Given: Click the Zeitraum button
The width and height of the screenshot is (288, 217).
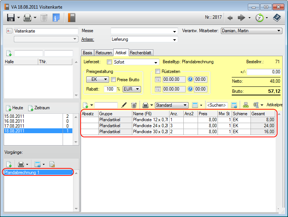Looking at the screenshot, I should pyautogui.click(x=39, y=108).
